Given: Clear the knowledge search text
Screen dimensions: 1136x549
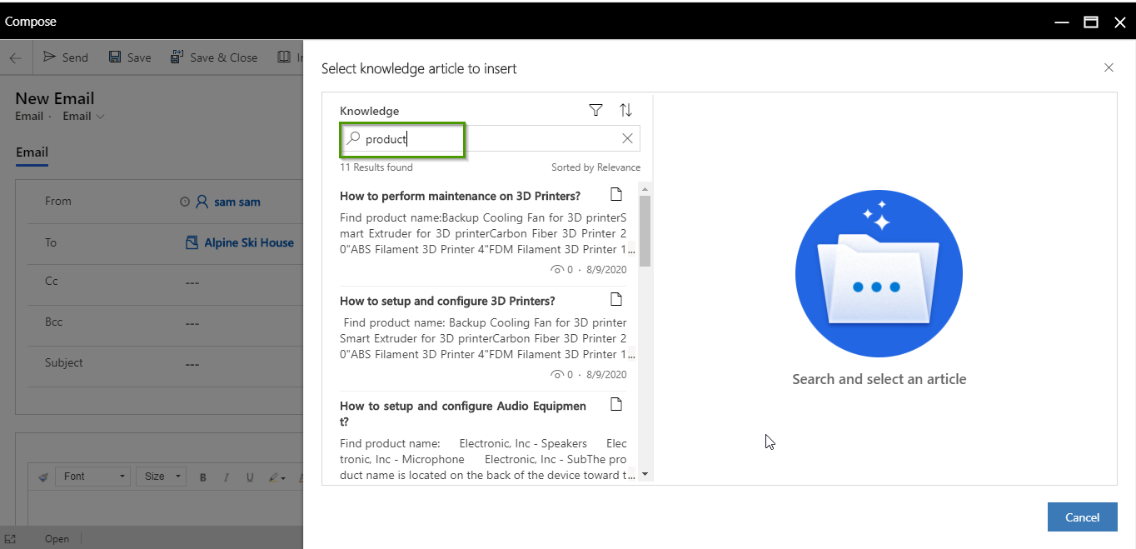Looking at the screenshot, I should (627, 139).
